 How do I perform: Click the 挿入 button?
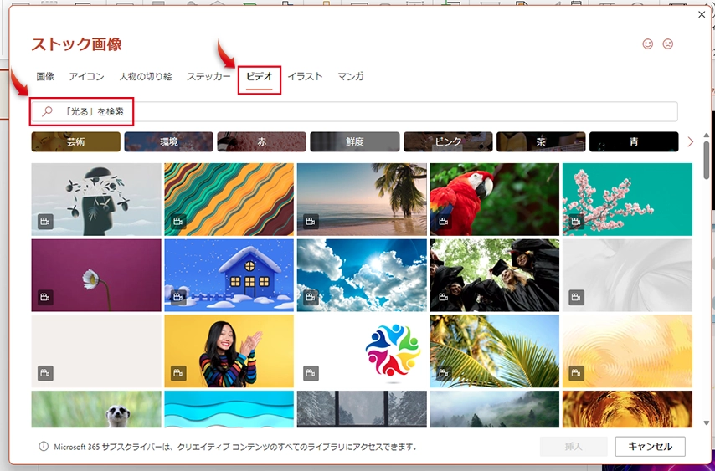(574, 447)
